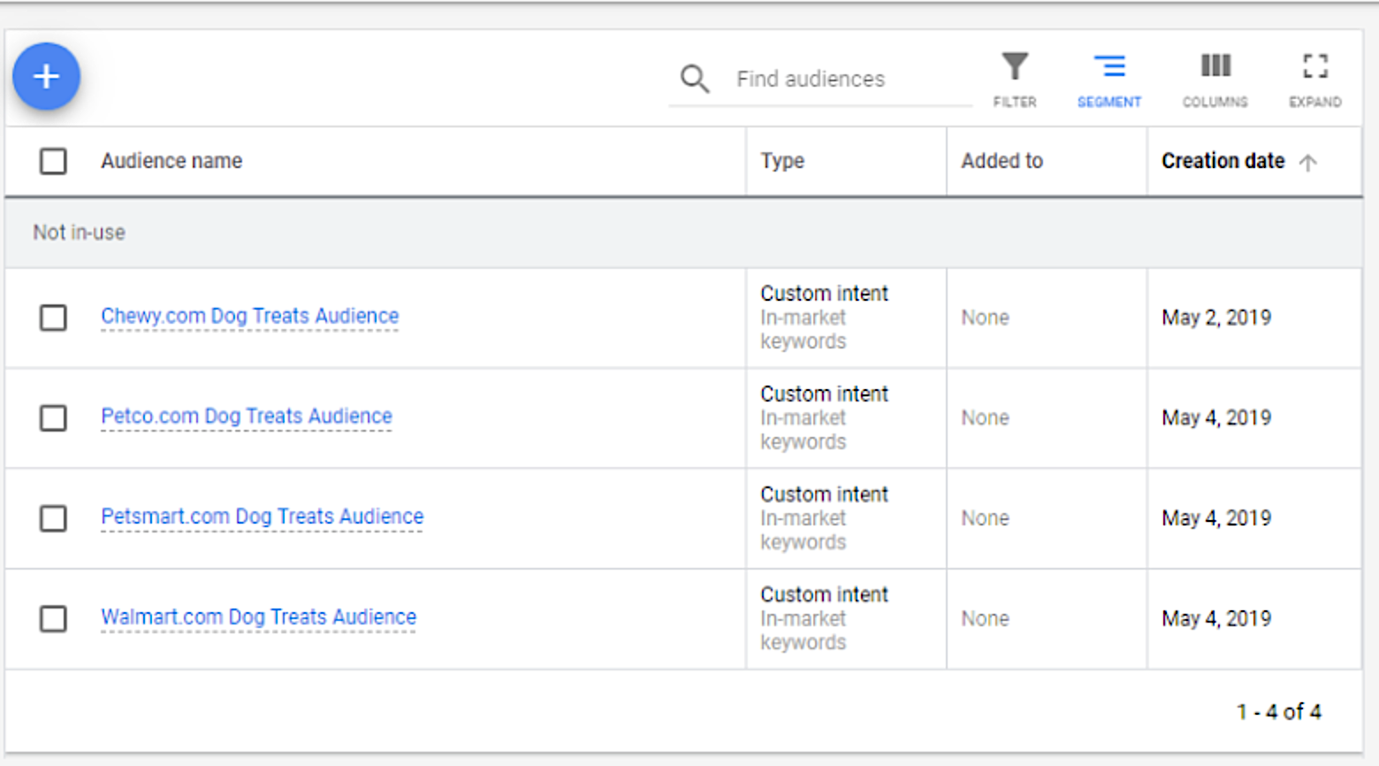The width and height of the screenshot is (1379, 766).
Task: Open Walmart.com Dog Treats Audience link
Action: point(258,617)
